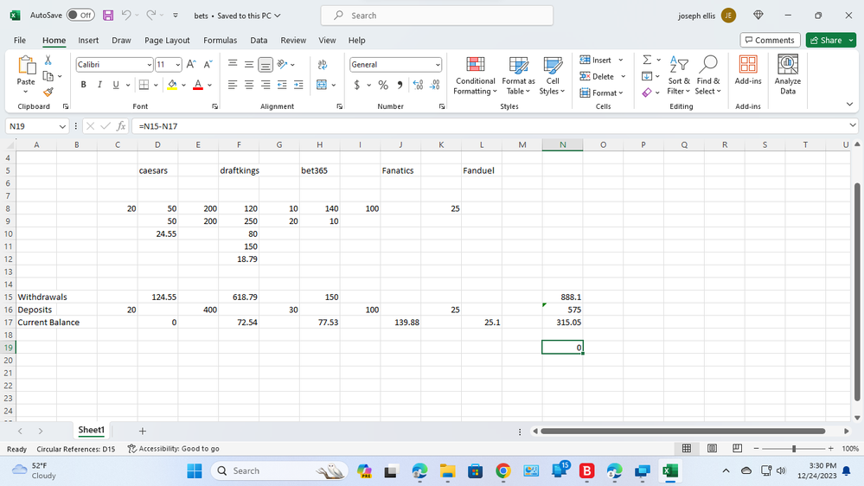Switch to the Page Layout tab

point(167,41)
